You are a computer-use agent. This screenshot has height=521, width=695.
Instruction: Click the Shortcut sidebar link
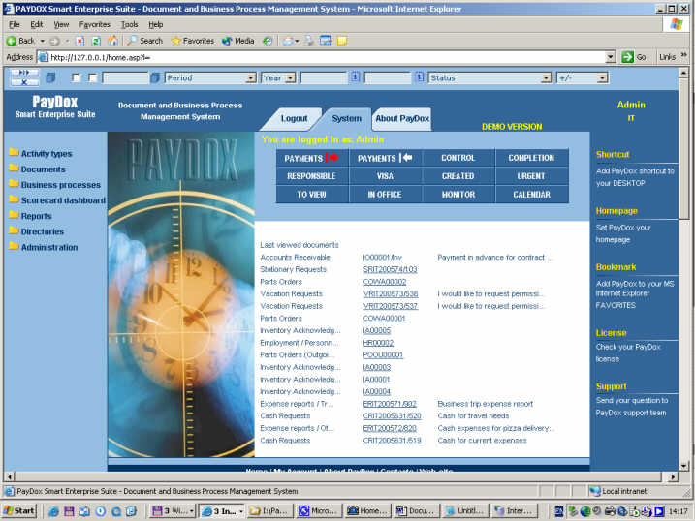pyautogui.click(x=613, y=155)
